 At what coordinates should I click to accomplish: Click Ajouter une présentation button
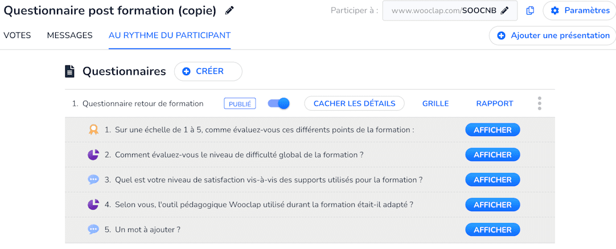point(553,36)
